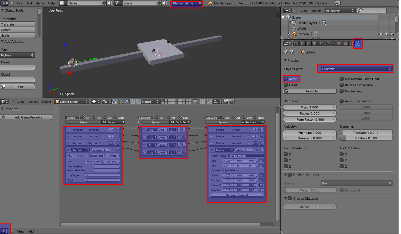The width and height of the screenshot is (401, 234).
Task: Open the Motion Type Simple Motion dropdown
Action: point(246,156)
